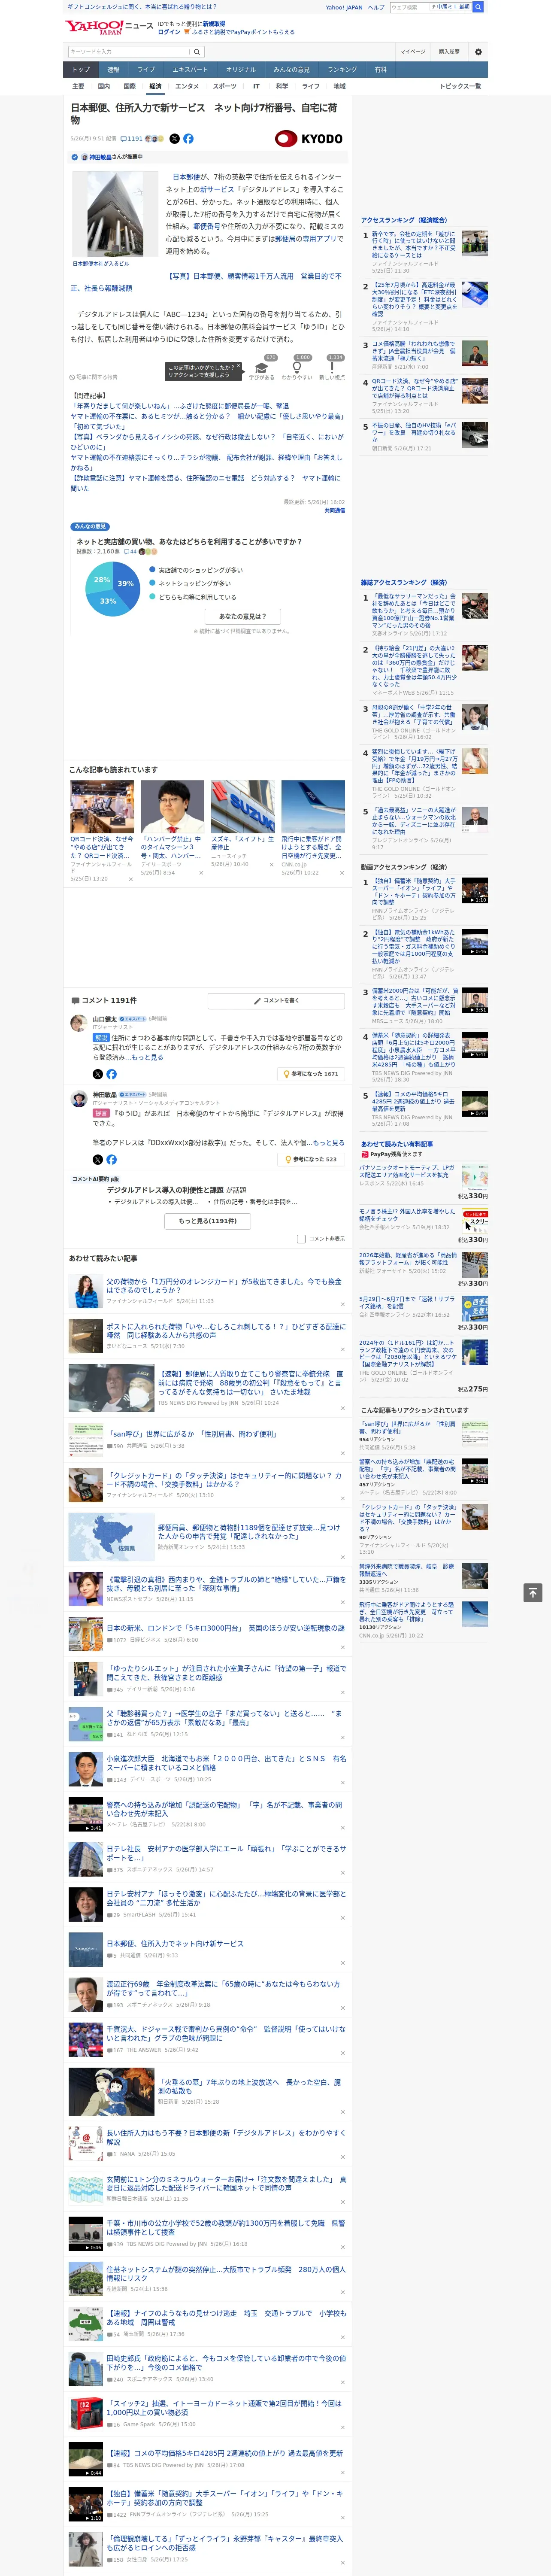React with 新しい視点 exclamation icon

click(332, 368)
